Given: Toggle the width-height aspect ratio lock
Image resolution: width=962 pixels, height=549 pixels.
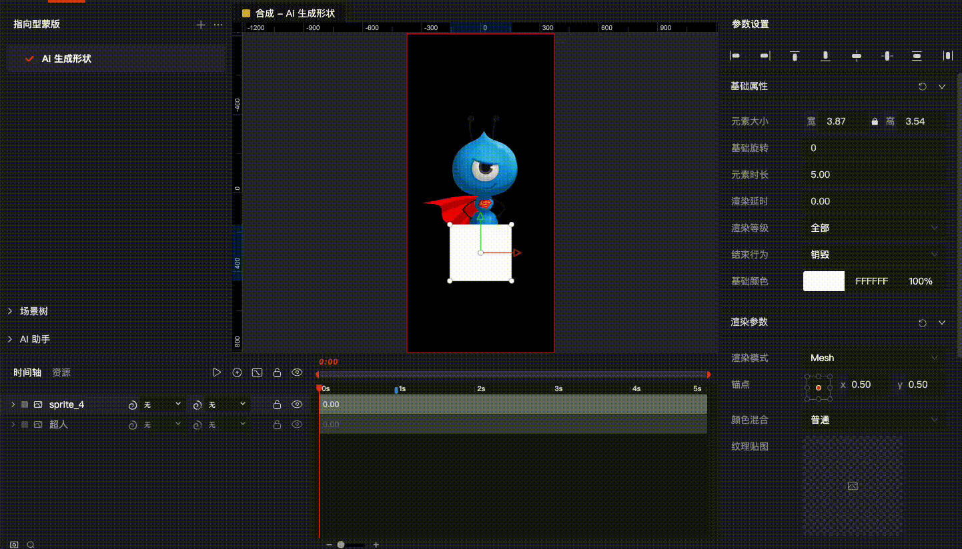Looking at the screenshot, I should (875, 122).
